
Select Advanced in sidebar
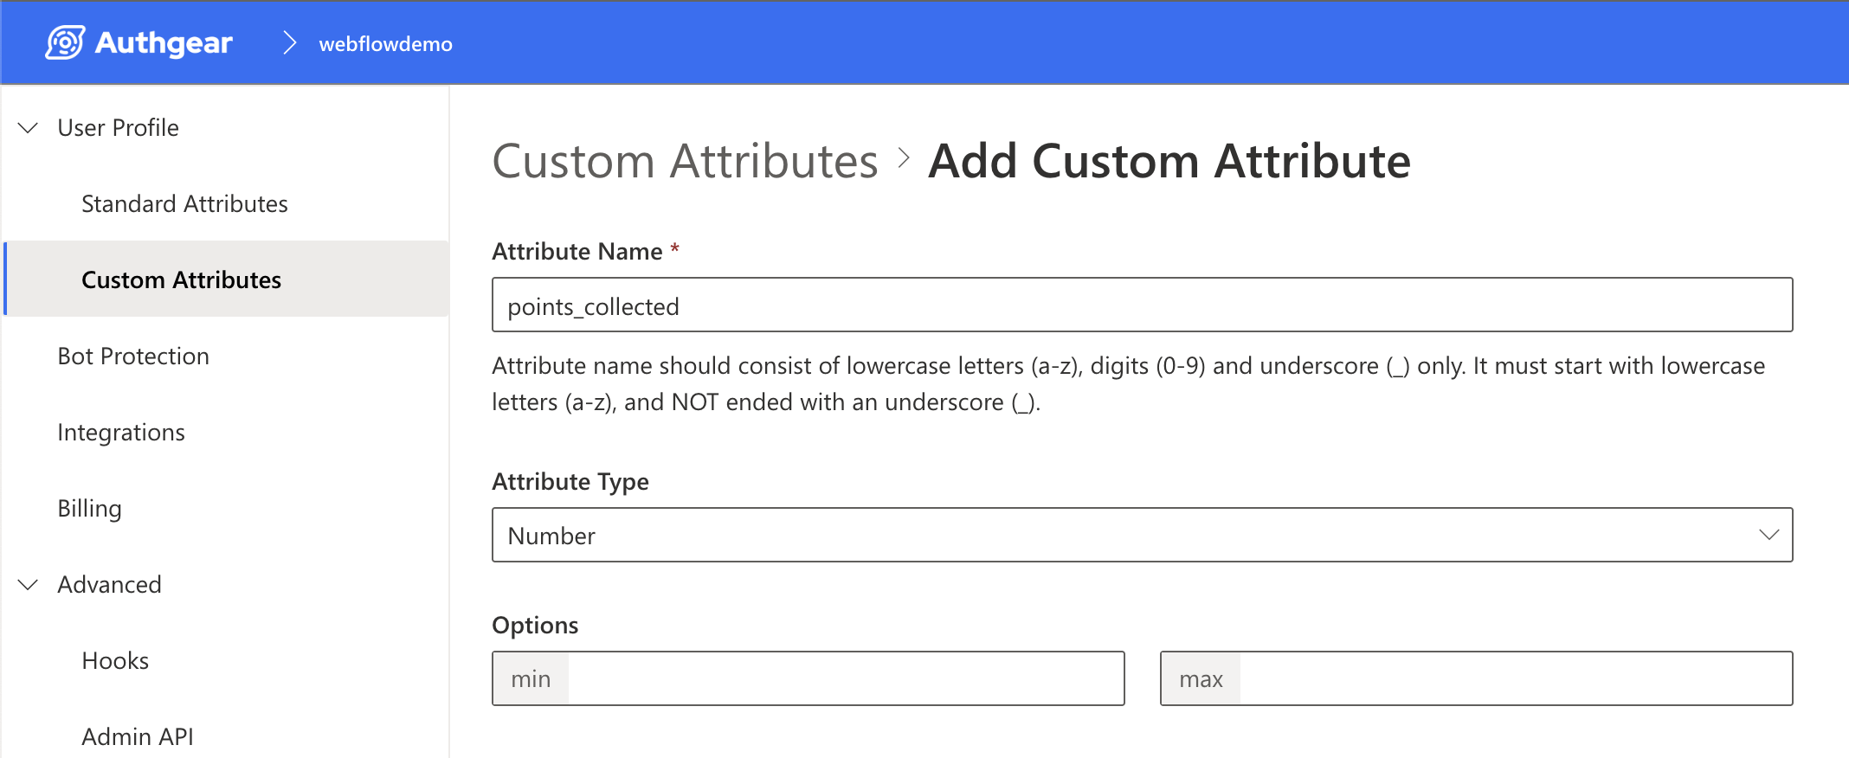[109, 585]
